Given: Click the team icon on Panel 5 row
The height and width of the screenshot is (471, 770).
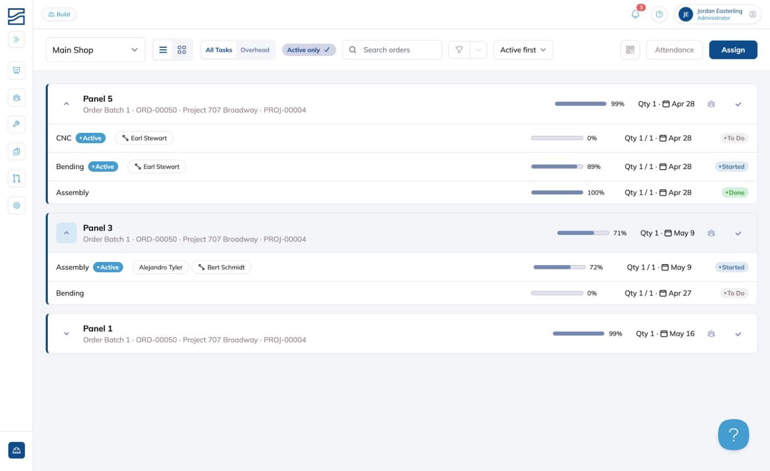Looking at the screenshot, I should point(711,104).
